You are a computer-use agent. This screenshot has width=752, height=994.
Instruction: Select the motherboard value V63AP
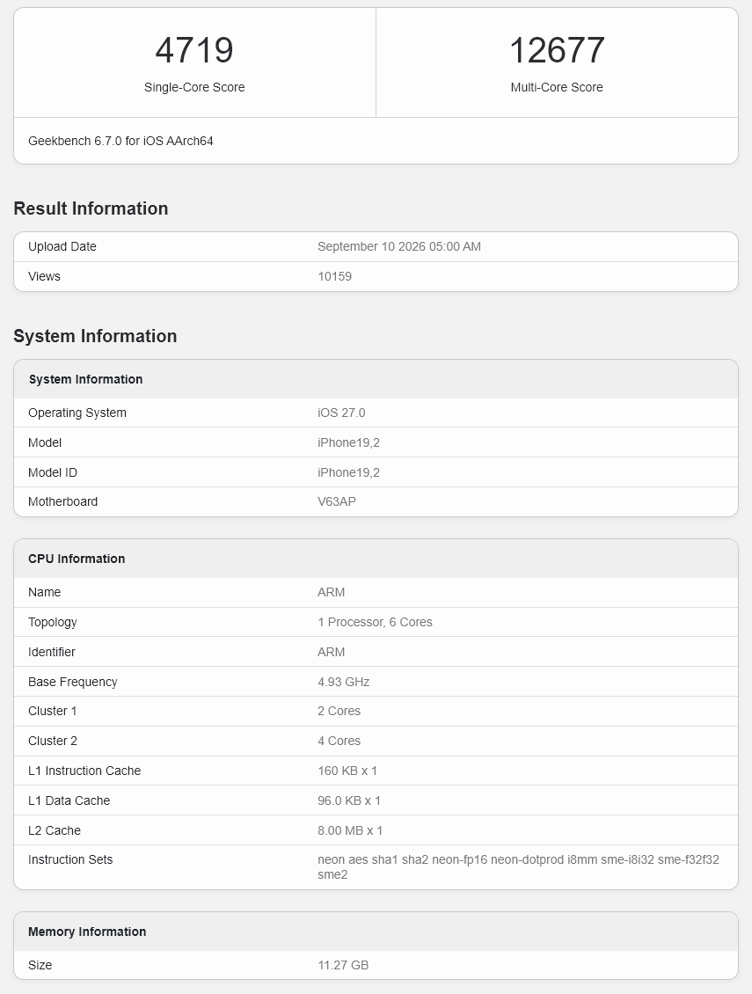coord(337,501)
